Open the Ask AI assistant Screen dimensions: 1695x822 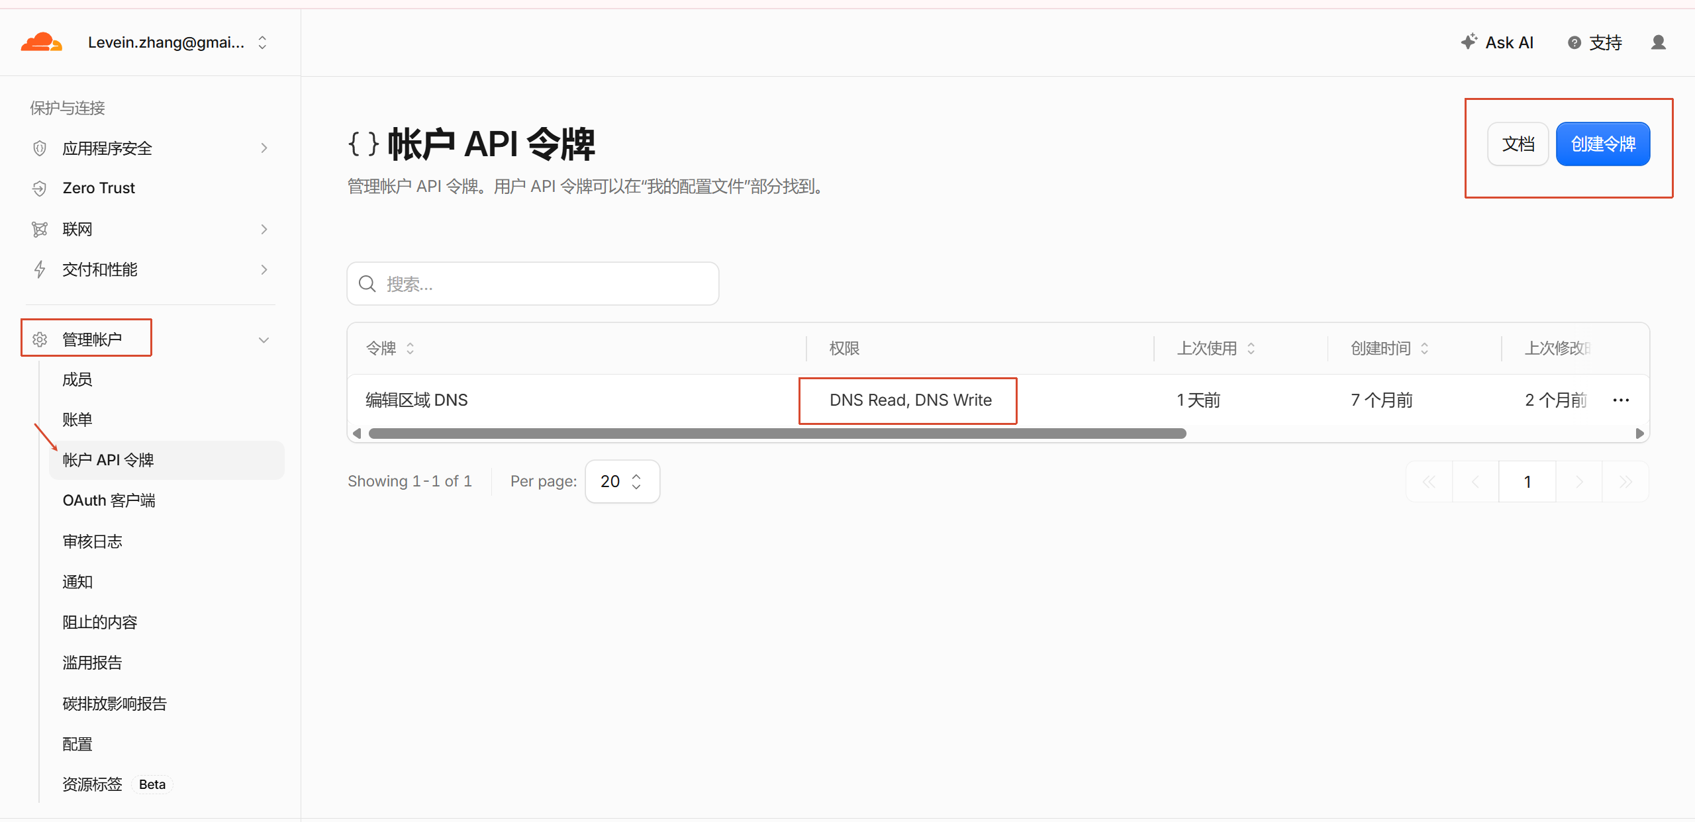(x=1497, y=42)
